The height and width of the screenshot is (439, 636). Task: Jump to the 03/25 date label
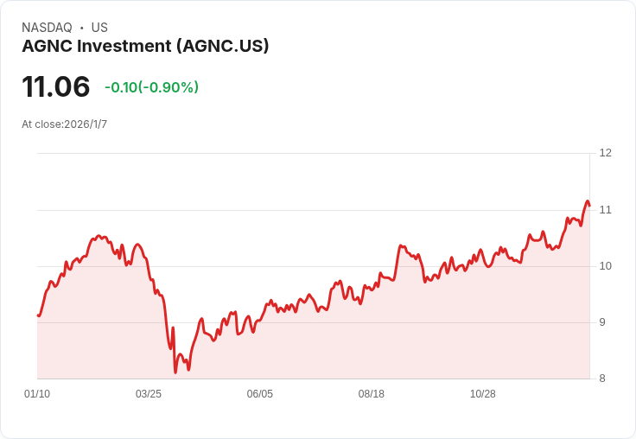click(x=149, y=394)
